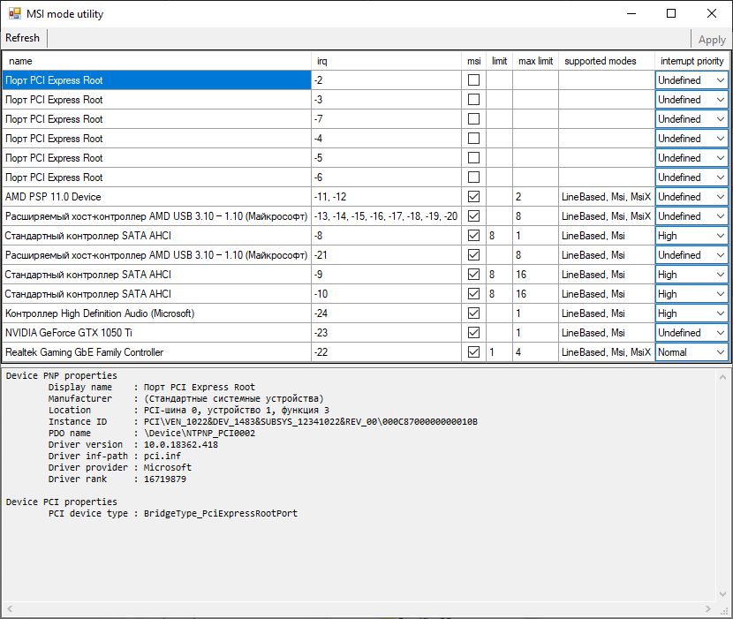Open interrupt priority dropdown for irq -4 row
The width and height of the screenshot is (733, 619).
coord(691,139)
